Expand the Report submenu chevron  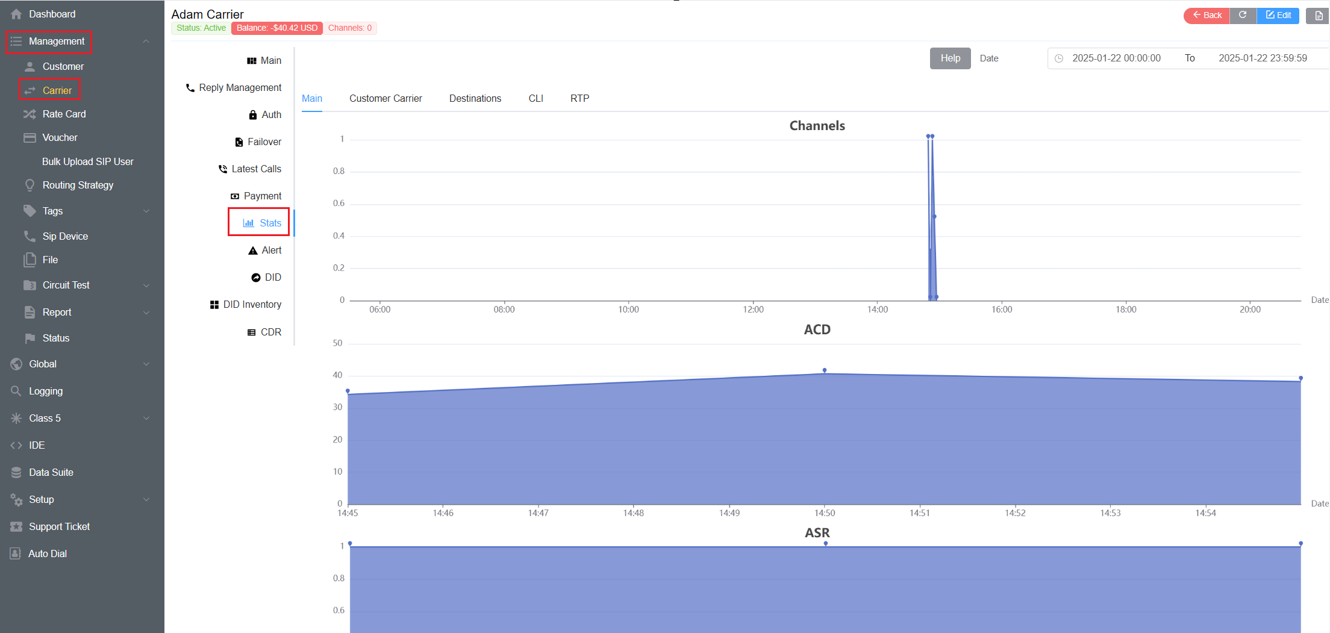(146, 313)
